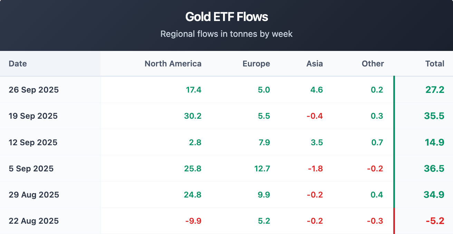453x234 pixels.
Task: Select the 12.7 Europe value
Action: [263, 169]
